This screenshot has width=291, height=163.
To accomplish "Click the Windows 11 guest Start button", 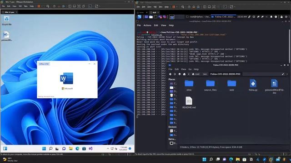I will [44, 149].
